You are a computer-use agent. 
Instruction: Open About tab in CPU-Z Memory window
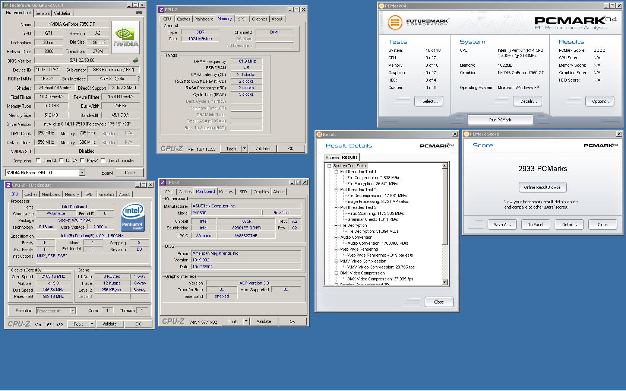[277, 19]
